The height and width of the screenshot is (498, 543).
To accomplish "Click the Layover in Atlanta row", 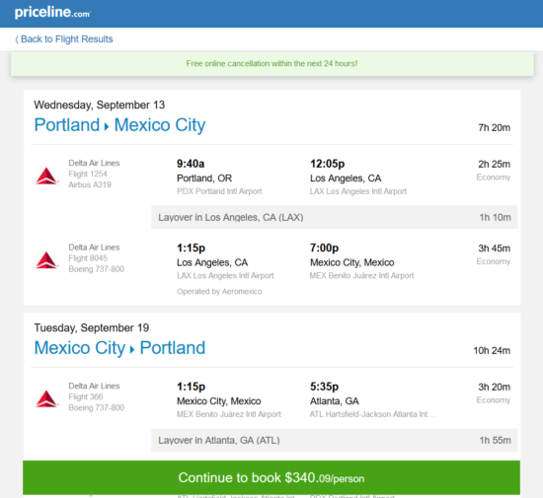I will [x=334, y=440].
